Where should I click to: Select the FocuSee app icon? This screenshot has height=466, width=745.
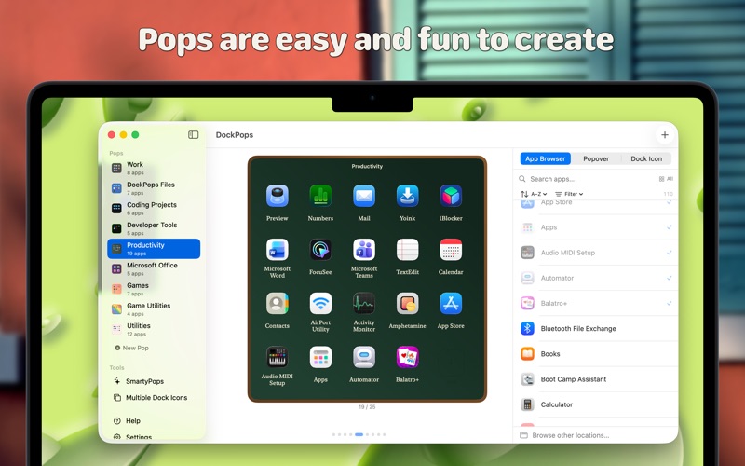(320, 250)
